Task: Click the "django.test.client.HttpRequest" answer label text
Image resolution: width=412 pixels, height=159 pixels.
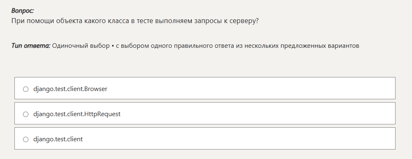Action: click(x=77, y=114)
